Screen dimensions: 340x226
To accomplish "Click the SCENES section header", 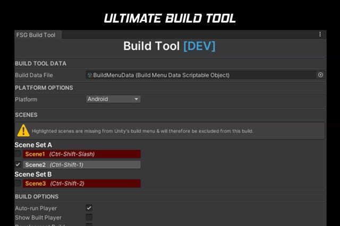I will click(26, 115).
